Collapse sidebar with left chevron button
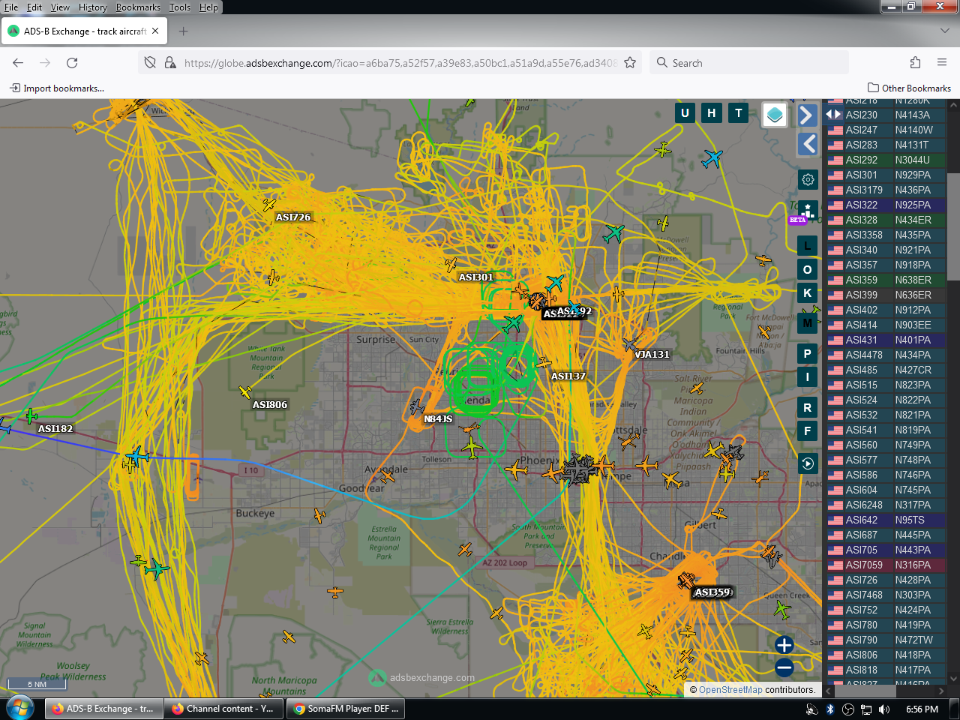This screenshot has width=960, height=720. click(x=807, y=144)
